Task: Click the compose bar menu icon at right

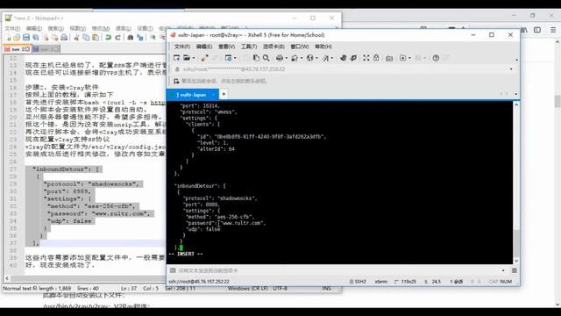Action: coord(515,270)
